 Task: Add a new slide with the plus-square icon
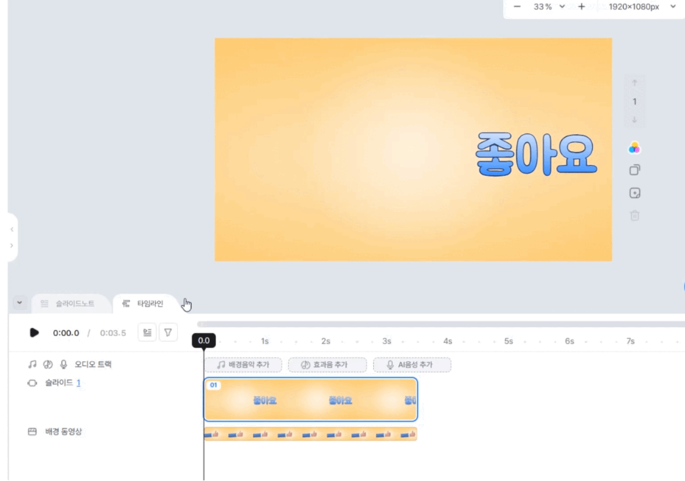[x=635, y=193]
